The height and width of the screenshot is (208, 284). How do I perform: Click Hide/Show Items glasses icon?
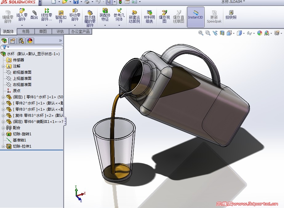(250, 33)
